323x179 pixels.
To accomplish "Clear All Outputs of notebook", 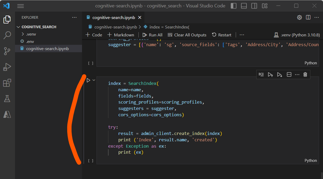I will pos(187,35).
